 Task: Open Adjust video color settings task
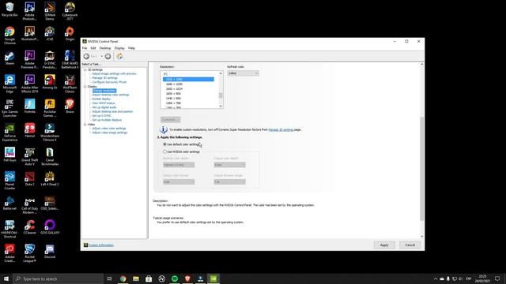tap(109, 129)
